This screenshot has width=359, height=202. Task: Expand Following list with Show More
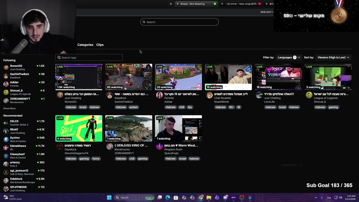[x=10, y=108]
